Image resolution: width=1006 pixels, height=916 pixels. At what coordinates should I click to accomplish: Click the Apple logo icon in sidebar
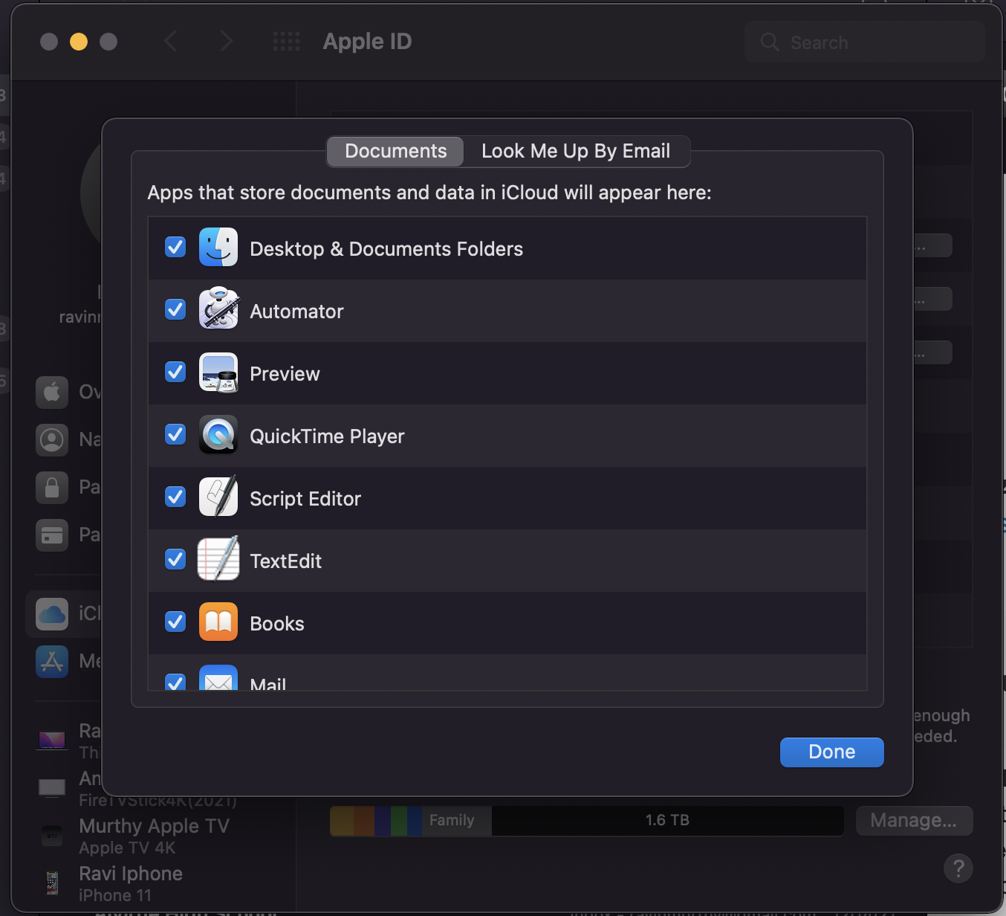(52, 392)
